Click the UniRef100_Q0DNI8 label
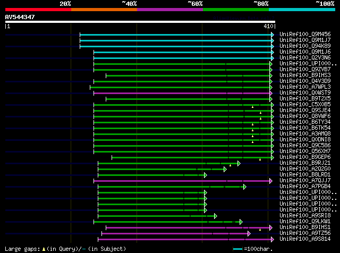340x253 pixels. [x=305, y=139]
